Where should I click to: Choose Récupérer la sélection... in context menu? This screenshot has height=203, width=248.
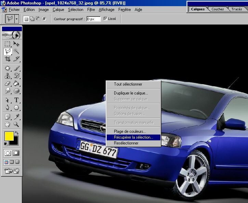point(134,137)
